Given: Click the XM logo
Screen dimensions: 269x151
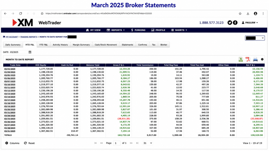Looking at the screenshot, I should 22,23.
